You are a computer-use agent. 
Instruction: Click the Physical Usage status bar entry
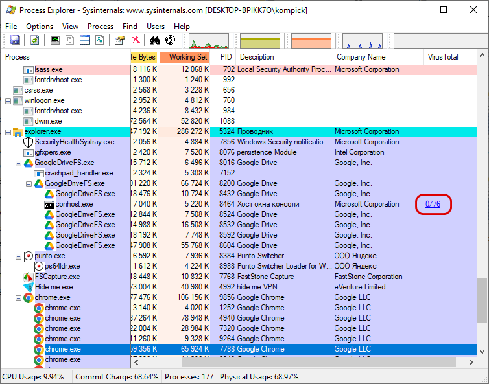259,377
